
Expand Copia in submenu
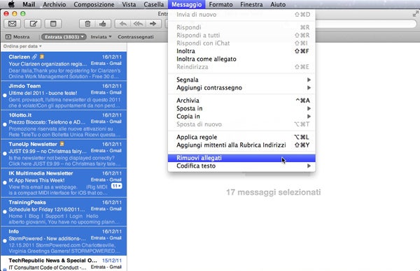(x=242, y=117)
